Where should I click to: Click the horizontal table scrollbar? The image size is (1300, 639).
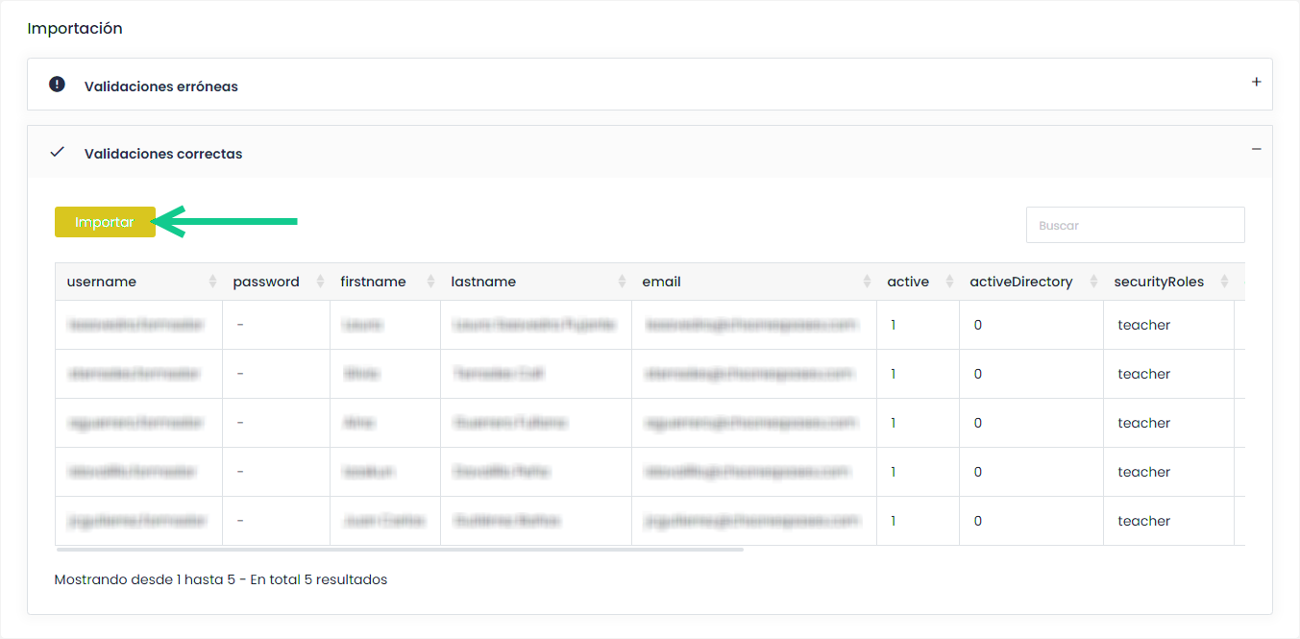click(x=400, y=550)
